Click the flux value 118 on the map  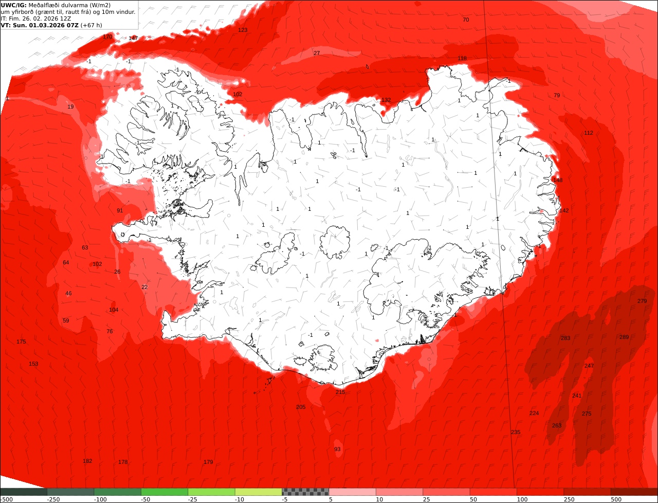point(462,59)
